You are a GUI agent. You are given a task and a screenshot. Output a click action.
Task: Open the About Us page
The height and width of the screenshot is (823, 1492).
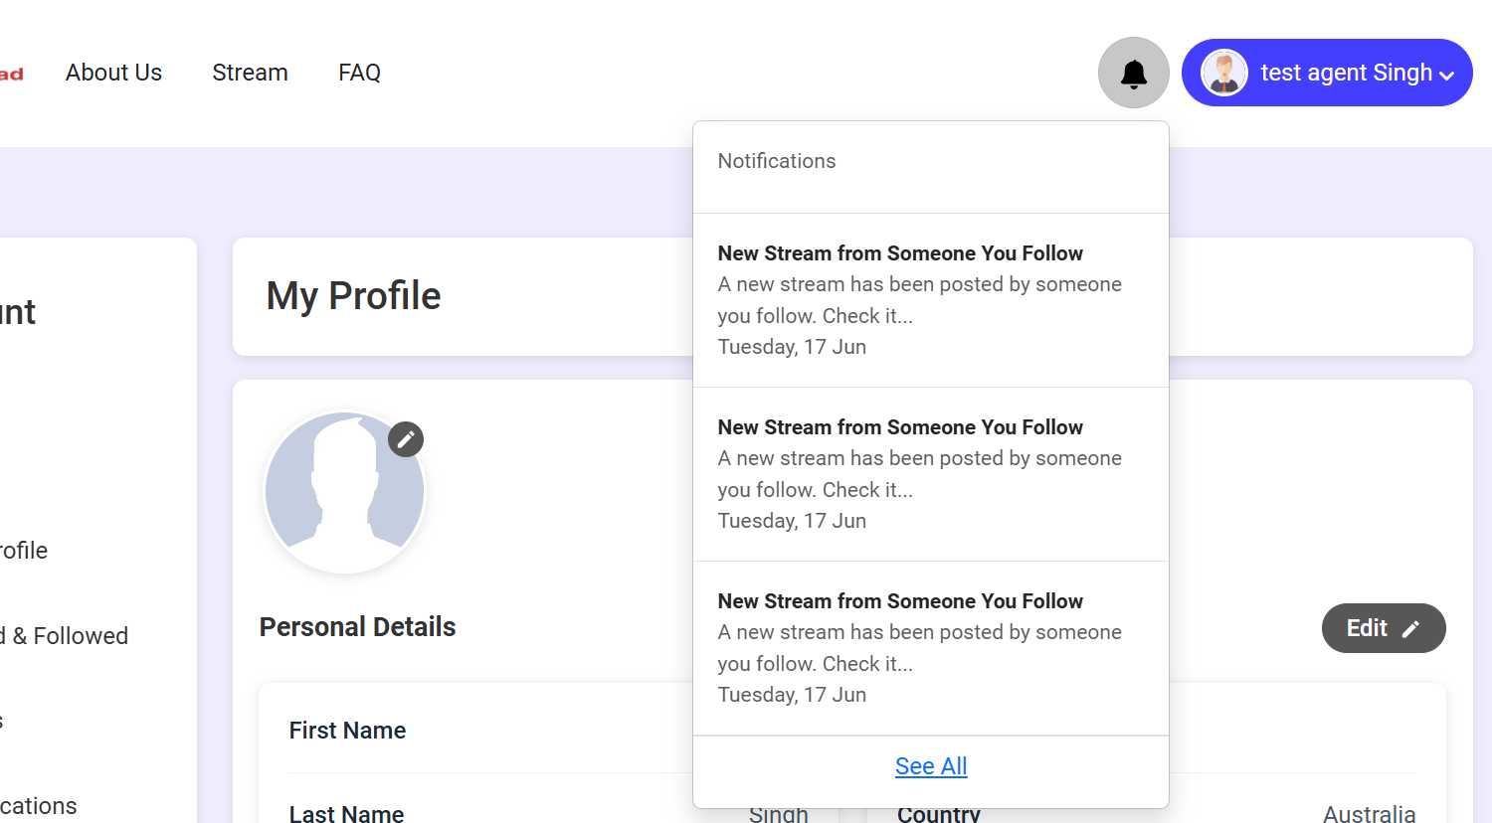(113, 73)
